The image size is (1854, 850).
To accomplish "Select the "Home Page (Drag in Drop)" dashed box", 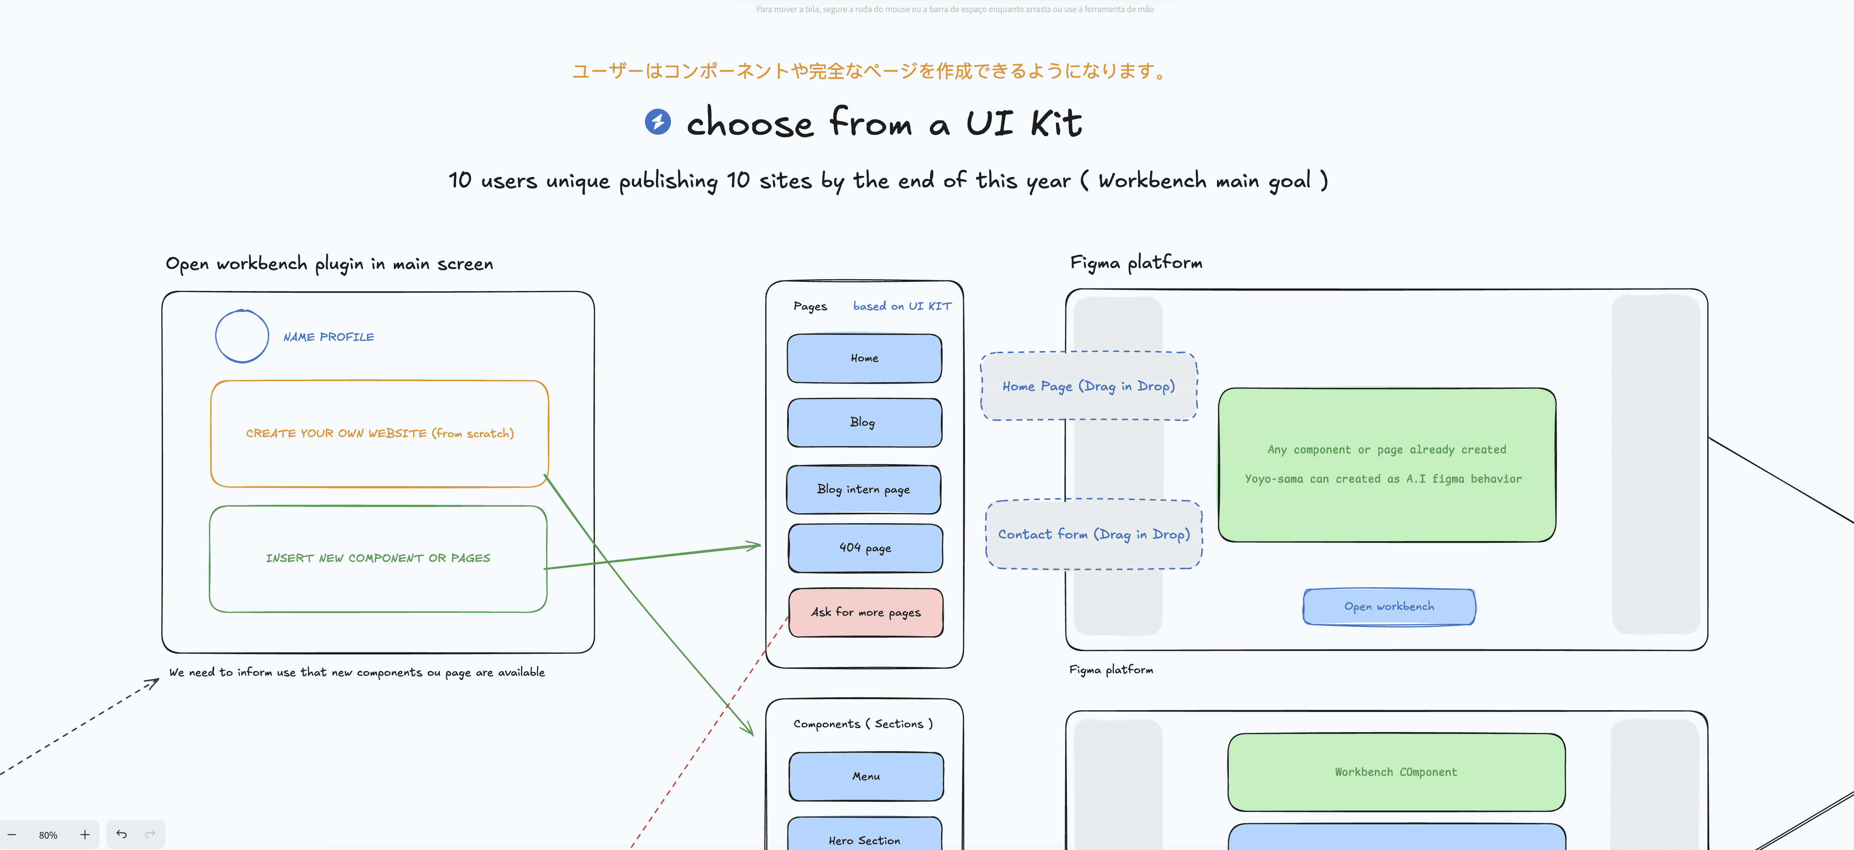I will point(1089,386).
